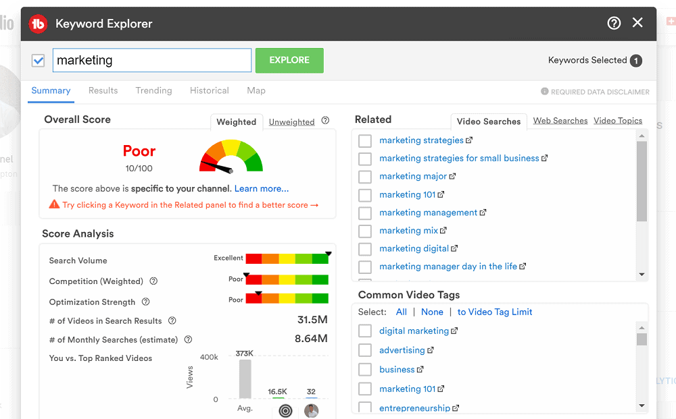Open external link icon for marketing digital
This screenshot has width=676, height=419.
(454, 248)
